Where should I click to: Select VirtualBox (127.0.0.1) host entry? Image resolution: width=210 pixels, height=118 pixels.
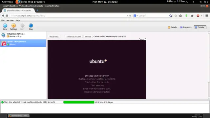(x=23, y=35)
